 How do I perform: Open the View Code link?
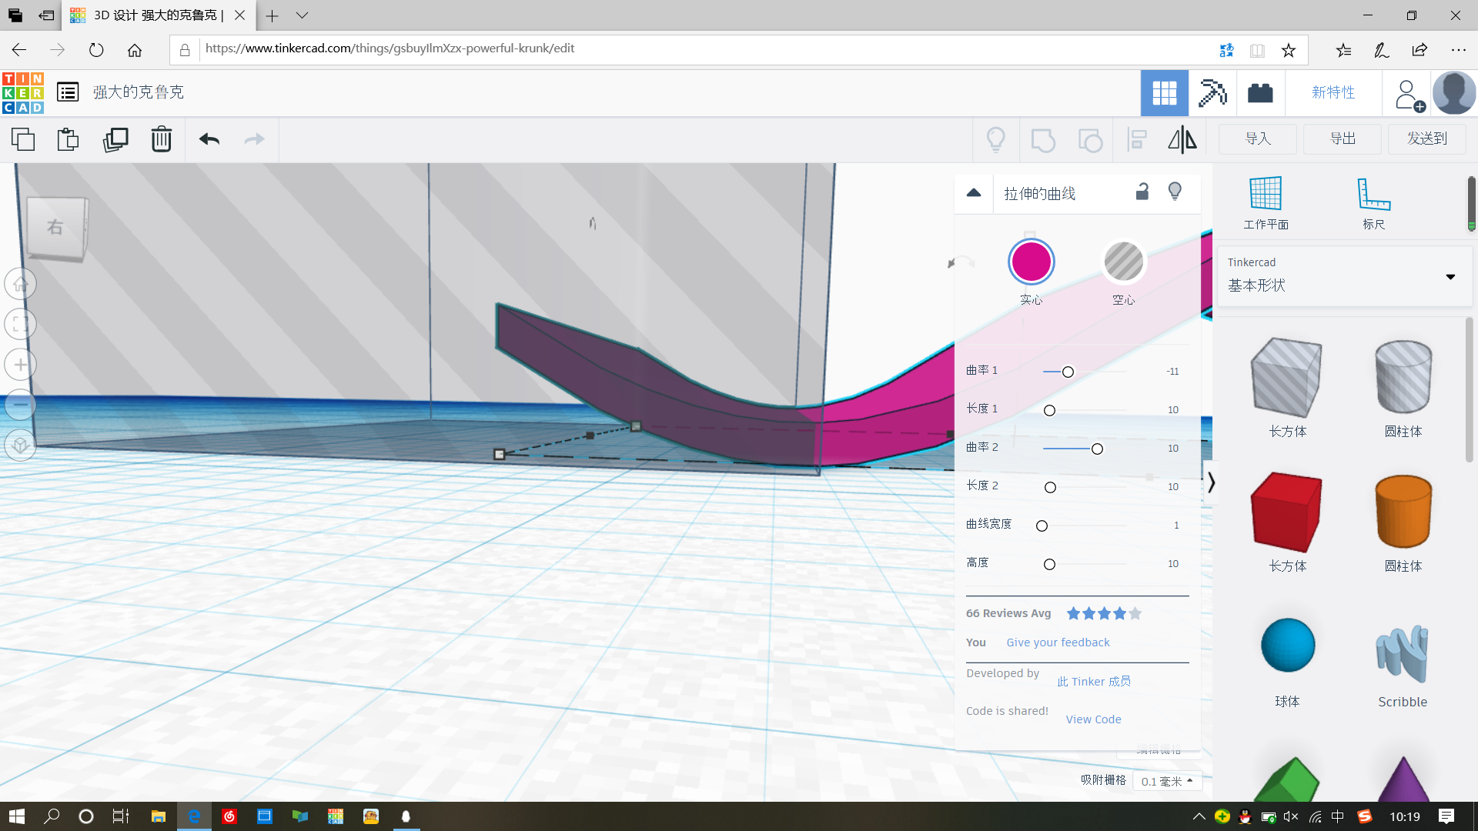coord(1093,719)
